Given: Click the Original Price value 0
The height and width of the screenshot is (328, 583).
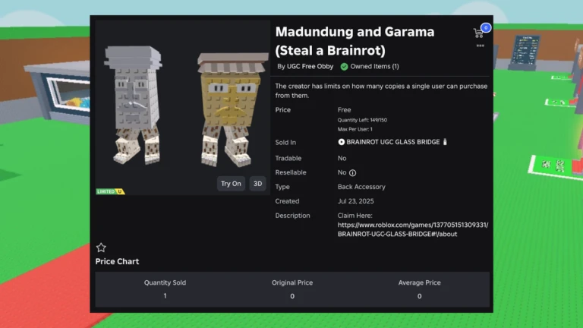Looking at the screenshot, I should 292,296.
